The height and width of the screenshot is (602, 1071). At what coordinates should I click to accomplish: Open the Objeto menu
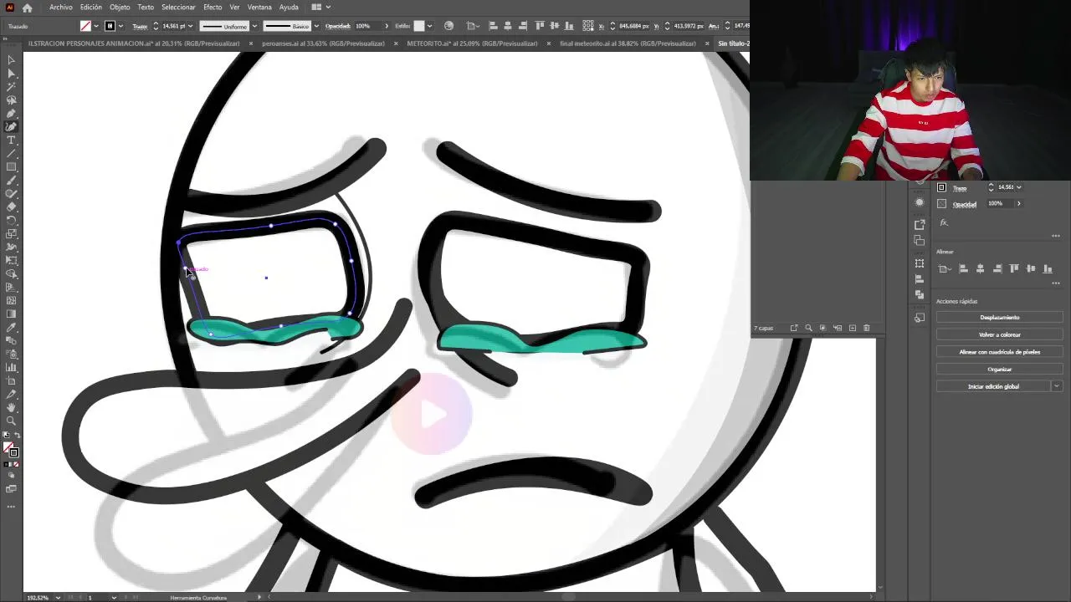(120, 8)
